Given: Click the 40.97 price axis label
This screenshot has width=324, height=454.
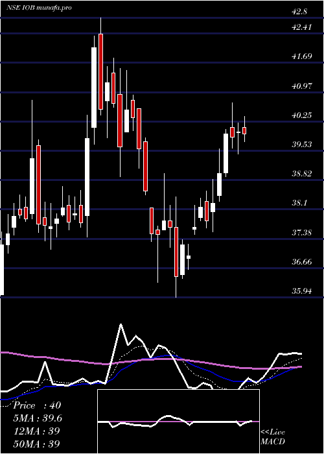Looking at the screenshot, I should point(302,86).
